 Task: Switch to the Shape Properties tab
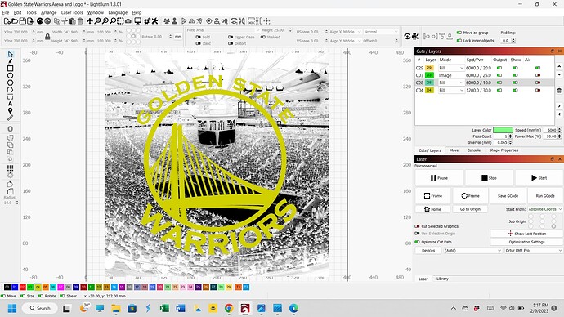504,150
